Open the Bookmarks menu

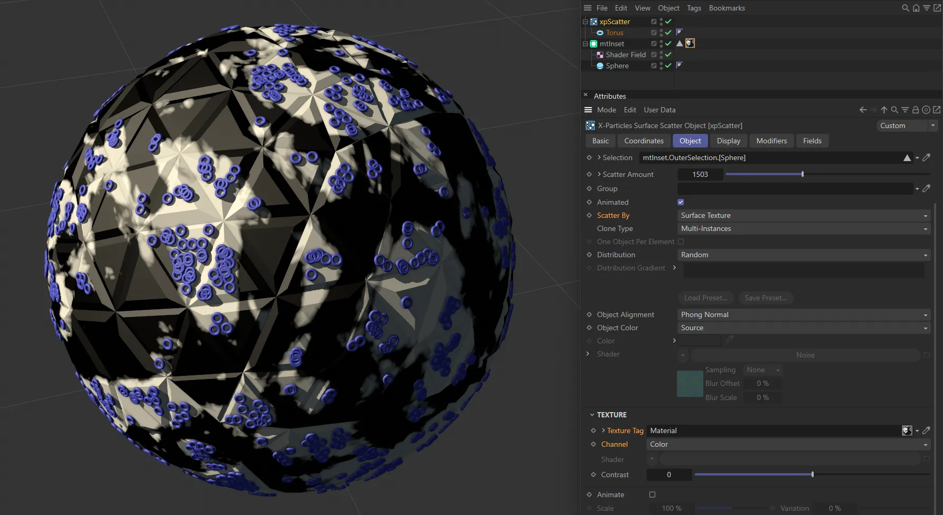tap(726, 8)
